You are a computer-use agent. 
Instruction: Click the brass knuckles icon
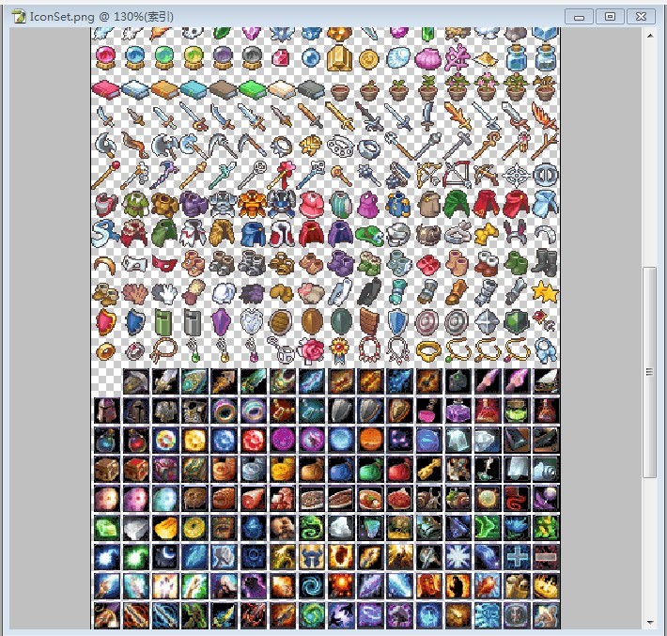click(x=341, y=146)
